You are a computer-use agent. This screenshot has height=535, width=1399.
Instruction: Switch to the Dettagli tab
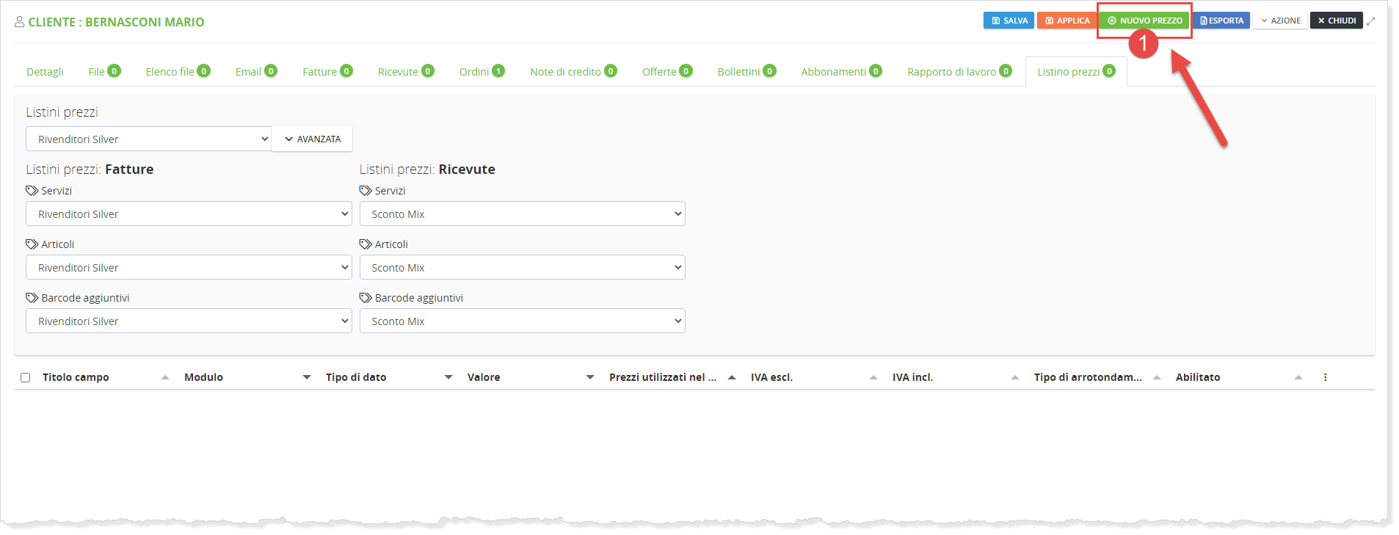click(45, 72)
